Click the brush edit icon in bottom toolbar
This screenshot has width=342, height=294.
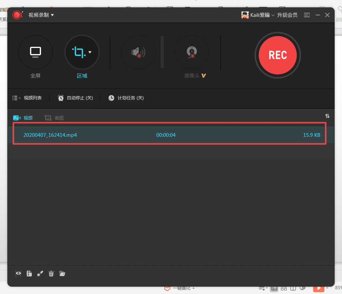[x=40, y=274]
